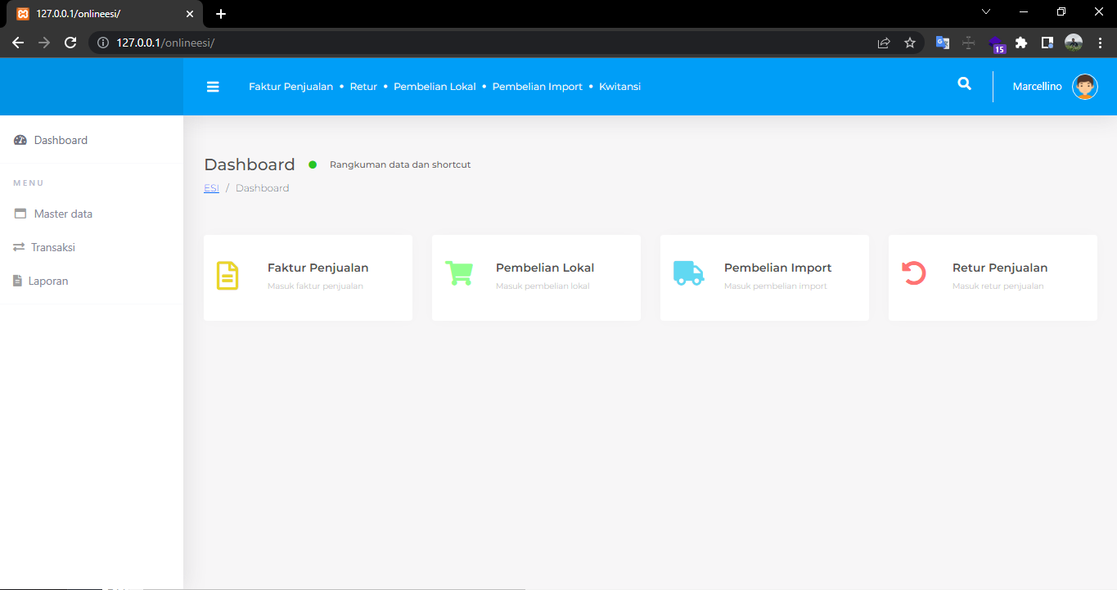
Task: Select Kwitansi in the top navigation
Action: point(619,87)
